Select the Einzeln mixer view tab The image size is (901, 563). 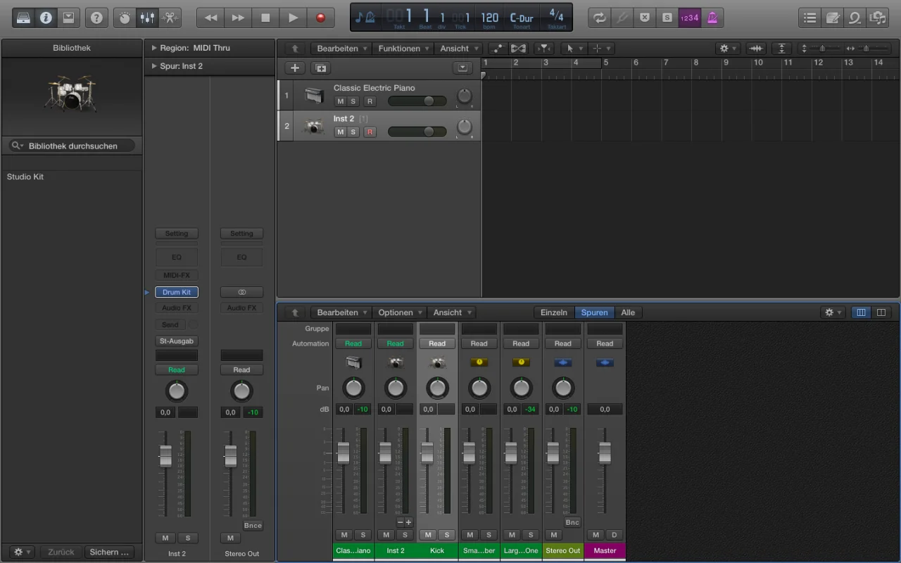click(553, 312)
